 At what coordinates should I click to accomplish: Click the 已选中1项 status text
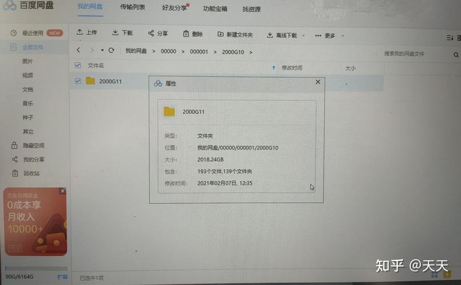91,278
